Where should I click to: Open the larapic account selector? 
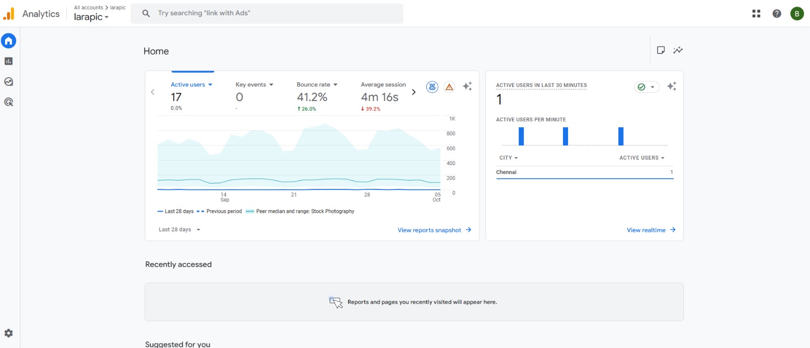pyautogui.click(x=91, y=17)
